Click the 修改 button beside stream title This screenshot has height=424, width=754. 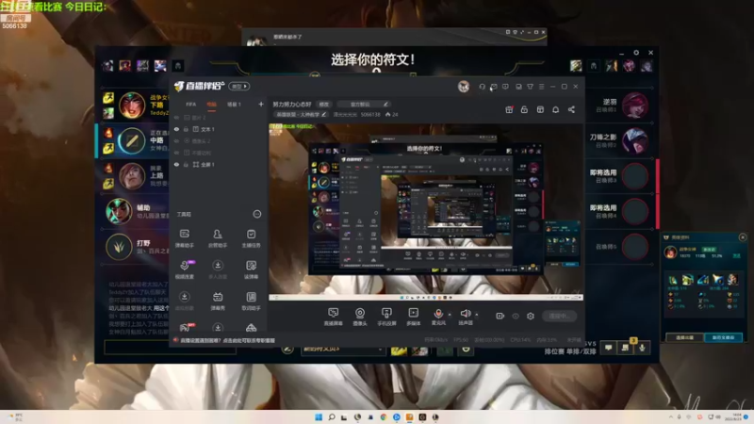(x=324, y=105)
